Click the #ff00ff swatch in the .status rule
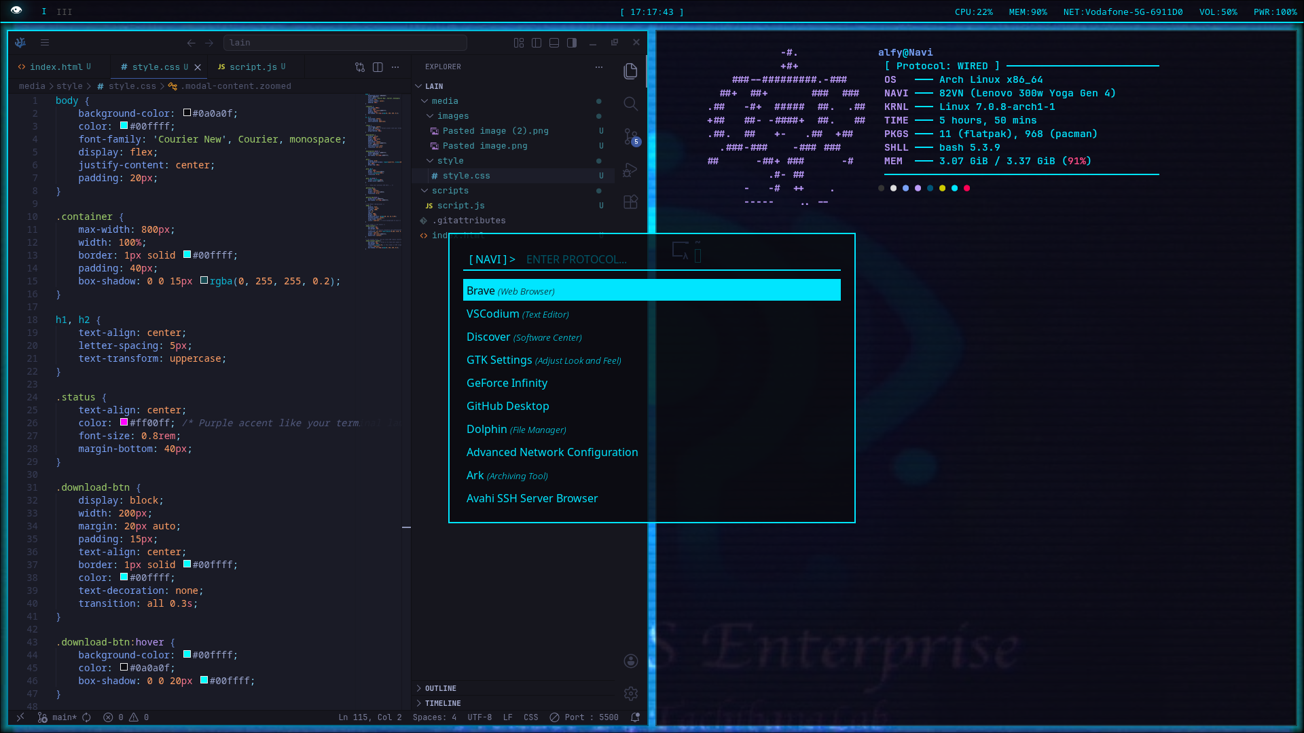 [x=124, y=422]
